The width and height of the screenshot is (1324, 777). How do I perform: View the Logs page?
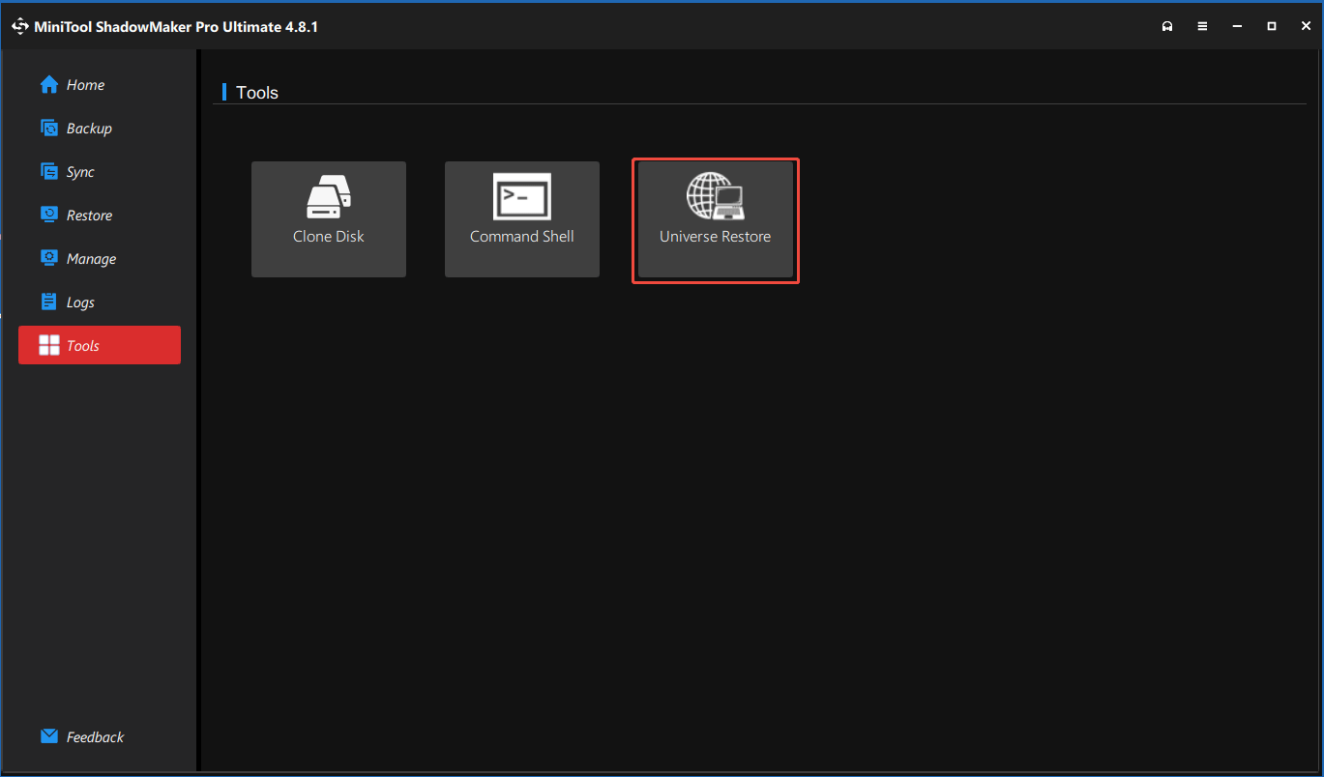point(99,302)
